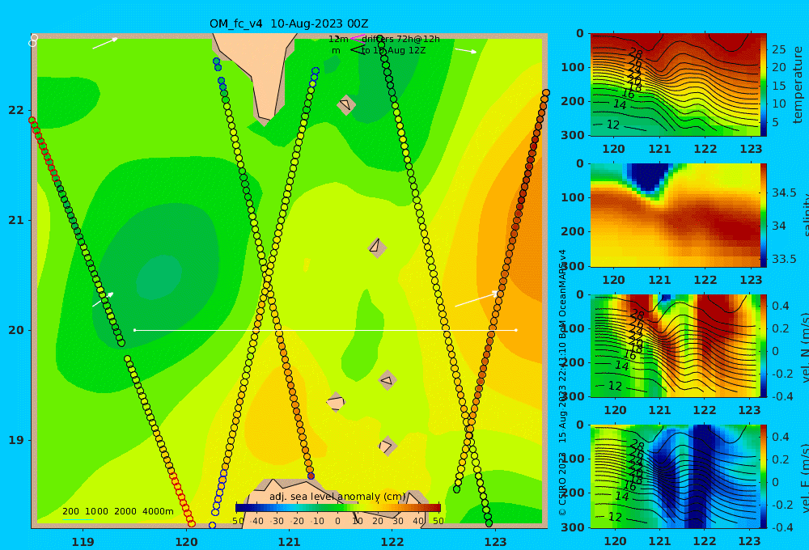809x550 pixels.
Task: Open the salinity cross-section panel
Action: pyautogui.click(x=676, y=215)
